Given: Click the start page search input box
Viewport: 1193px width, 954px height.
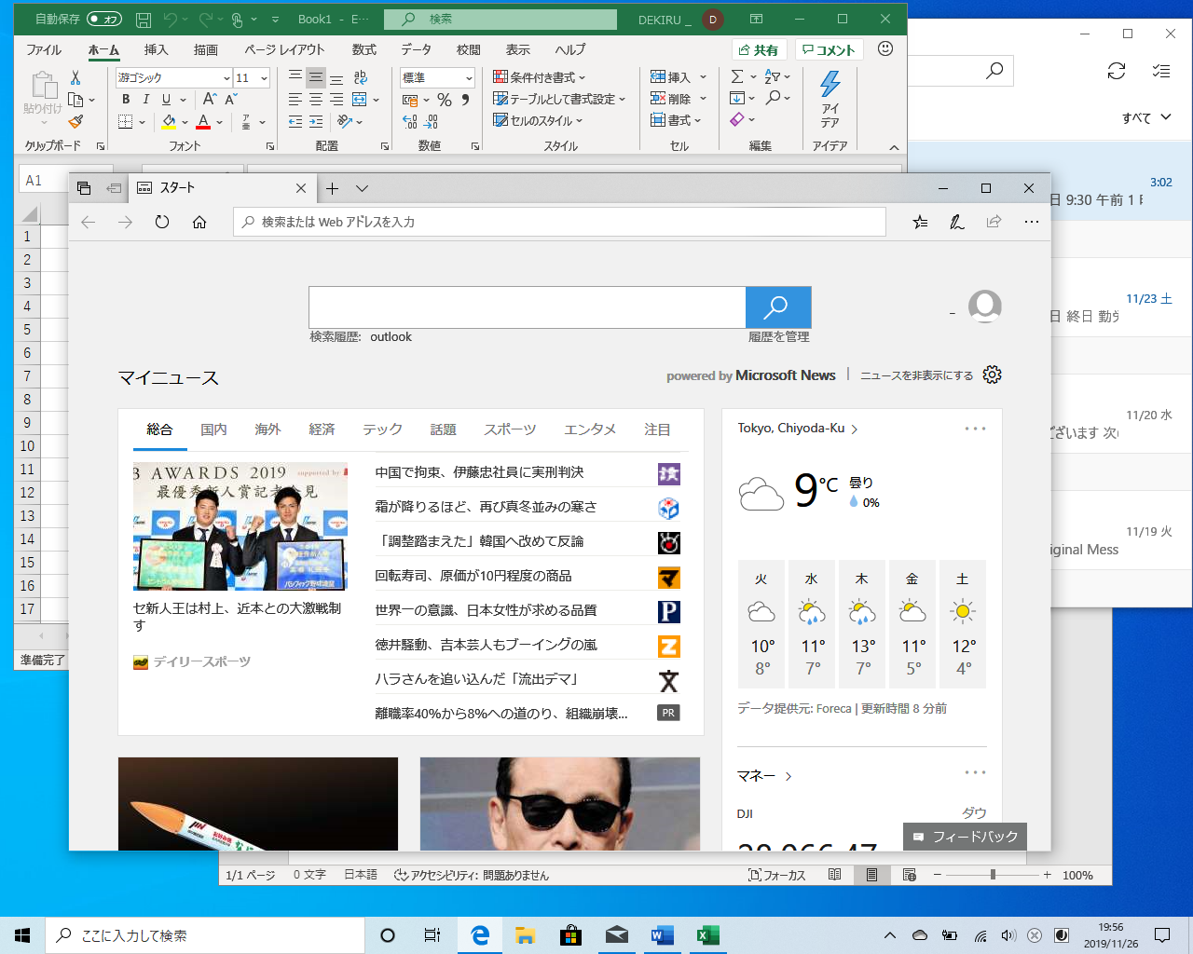Looking at the screenshot, I should [x=528, y=307].
